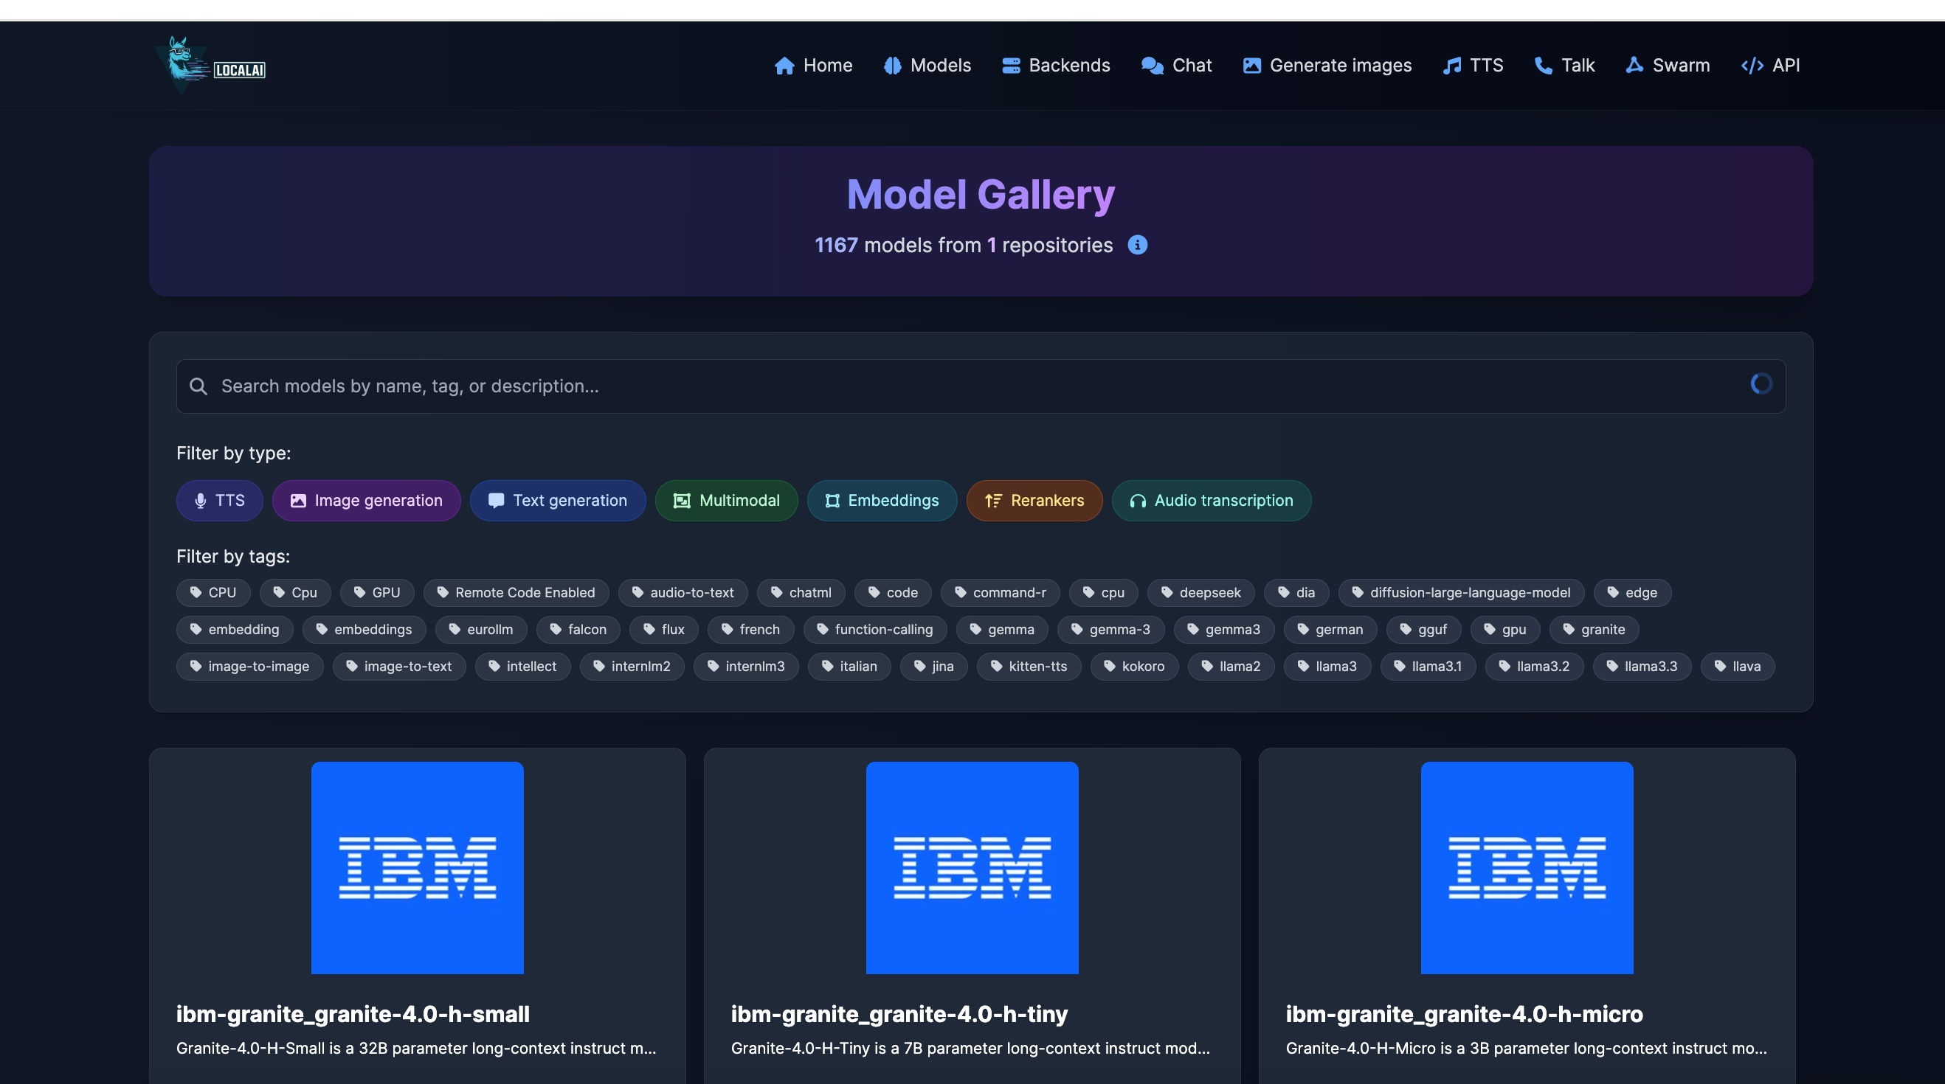
Task: Click the magnifier search icon
Action: (x=198, y=386)
